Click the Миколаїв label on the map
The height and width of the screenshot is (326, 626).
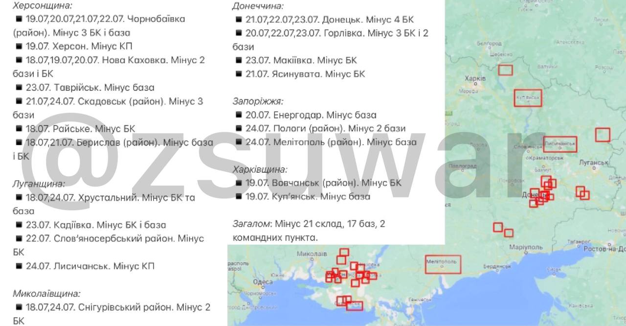[x=312, y=254]
